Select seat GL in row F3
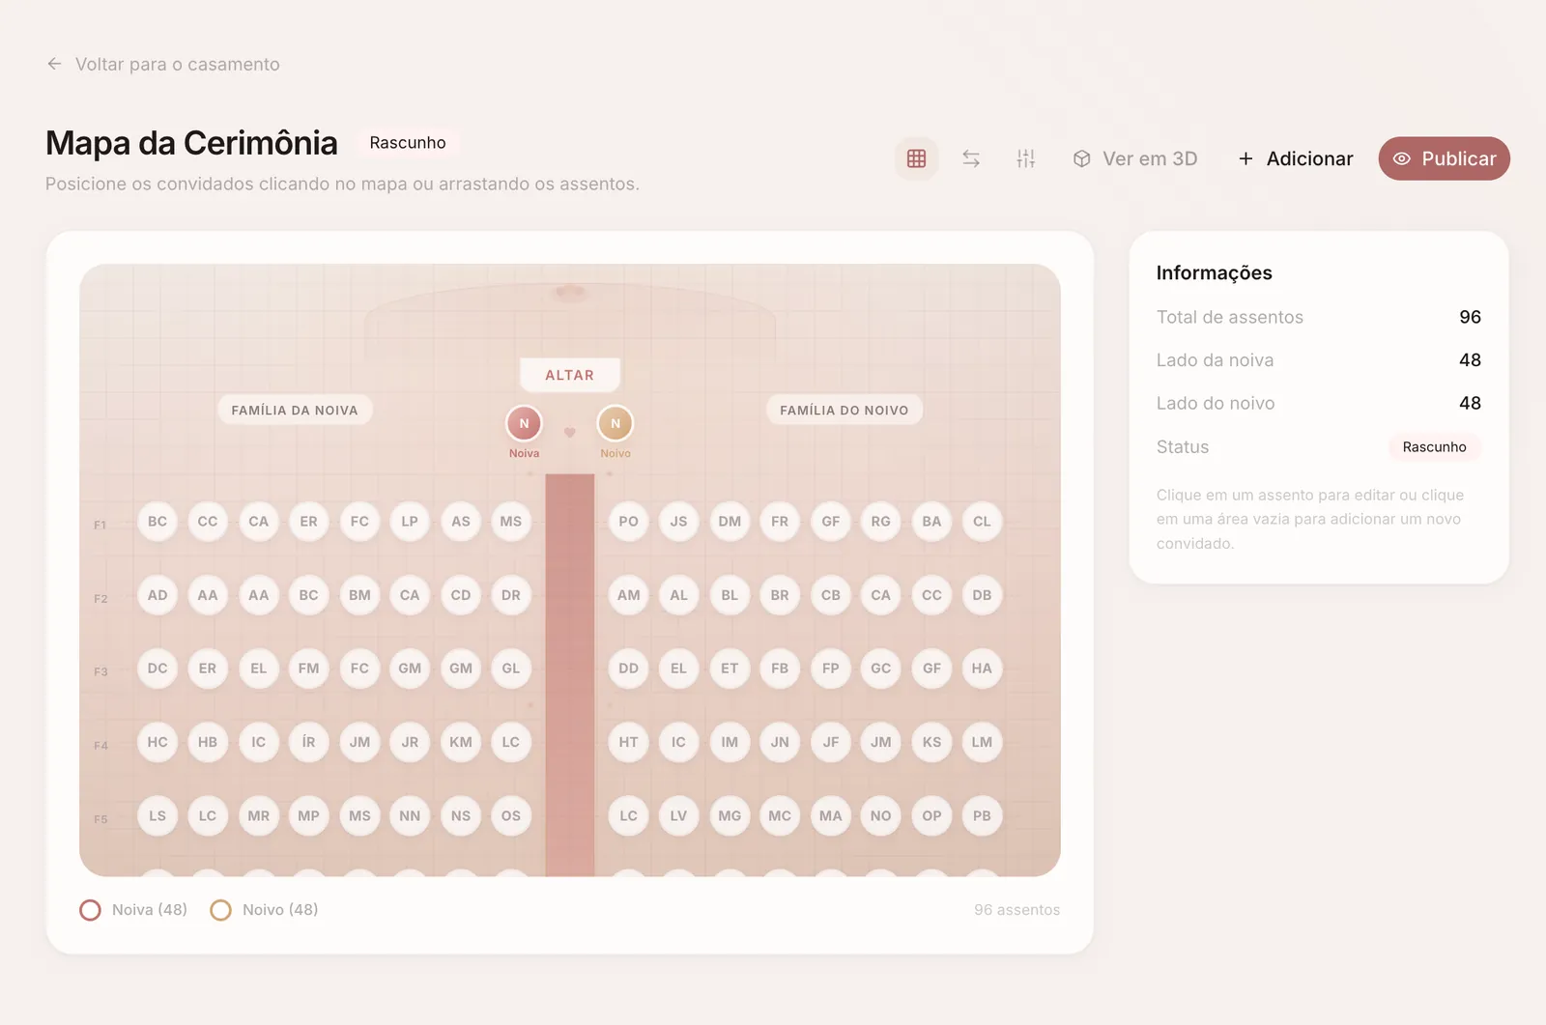The width and height of the screenshot is (1546, 1025). coord(511,669)
